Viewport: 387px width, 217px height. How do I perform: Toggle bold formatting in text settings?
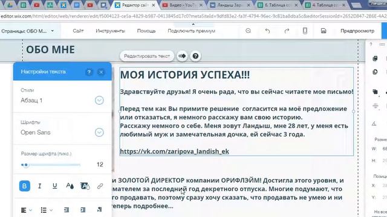(x=24, y=186)
